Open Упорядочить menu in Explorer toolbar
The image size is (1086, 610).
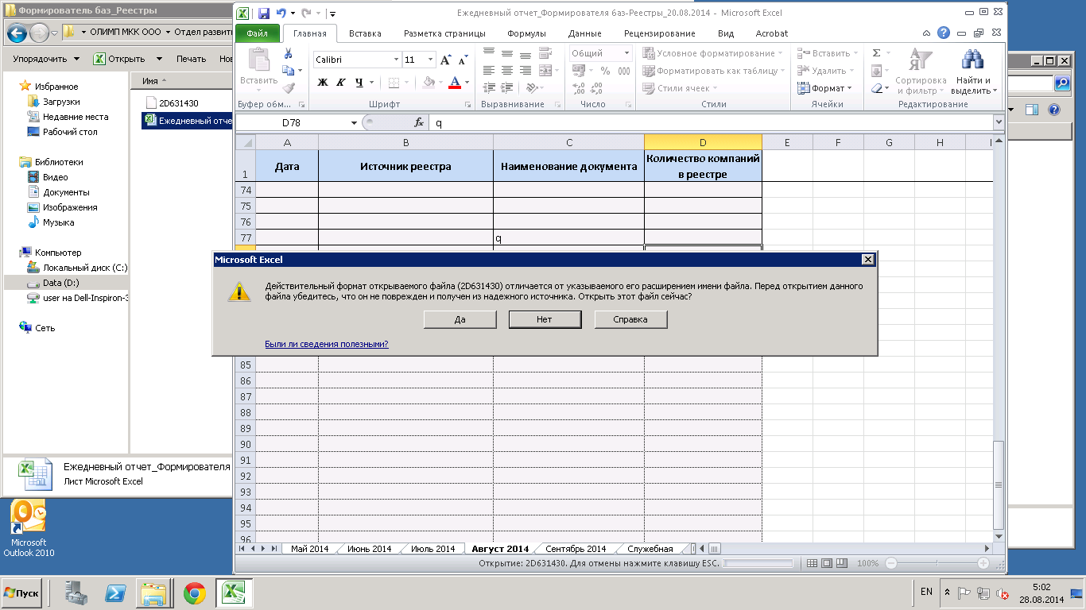[46, 59]
